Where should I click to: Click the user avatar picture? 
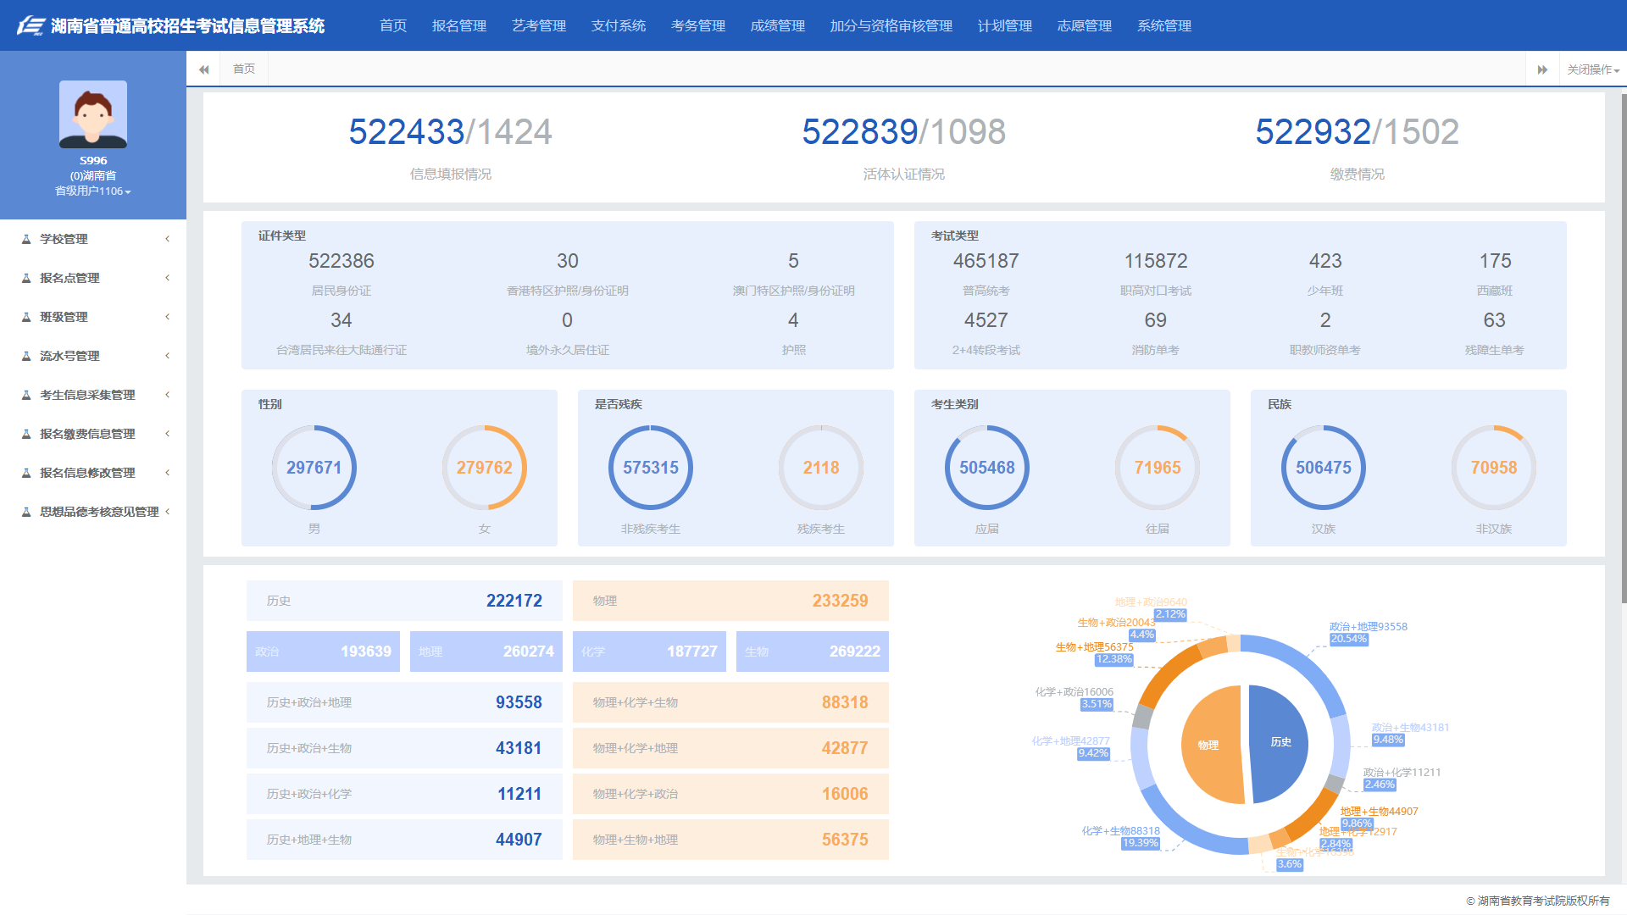pyautogui.click(x=93, y=114)
